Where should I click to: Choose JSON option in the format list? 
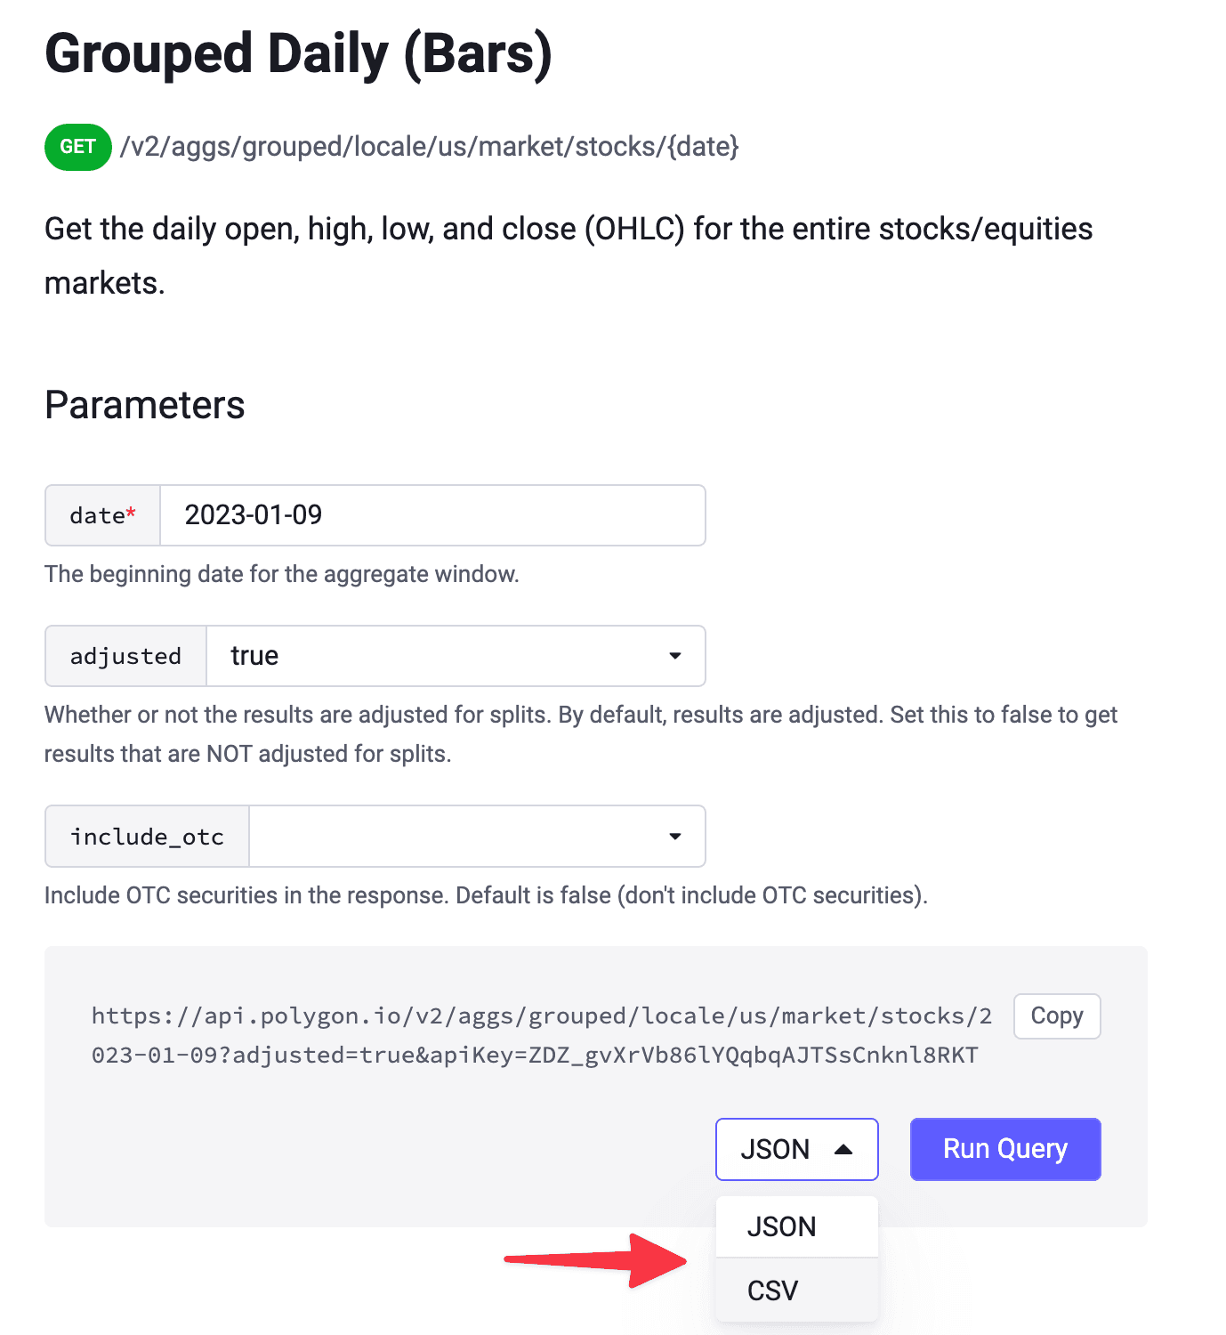[x=781, y=1226]
